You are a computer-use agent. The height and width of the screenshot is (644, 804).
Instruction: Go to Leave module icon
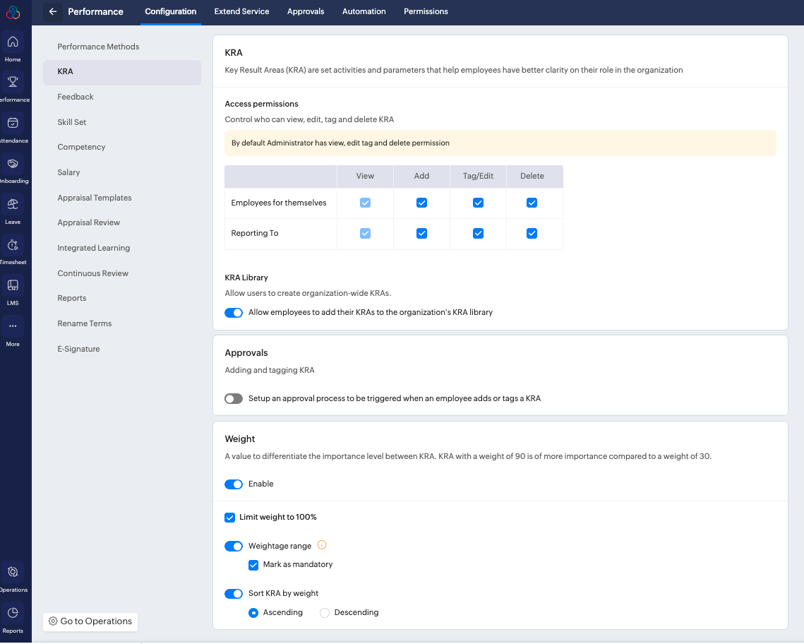13,204
